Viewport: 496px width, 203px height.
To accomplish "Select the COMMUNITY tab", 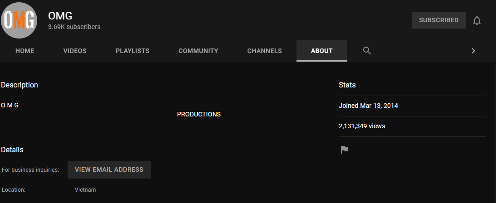I will [198, 51].
